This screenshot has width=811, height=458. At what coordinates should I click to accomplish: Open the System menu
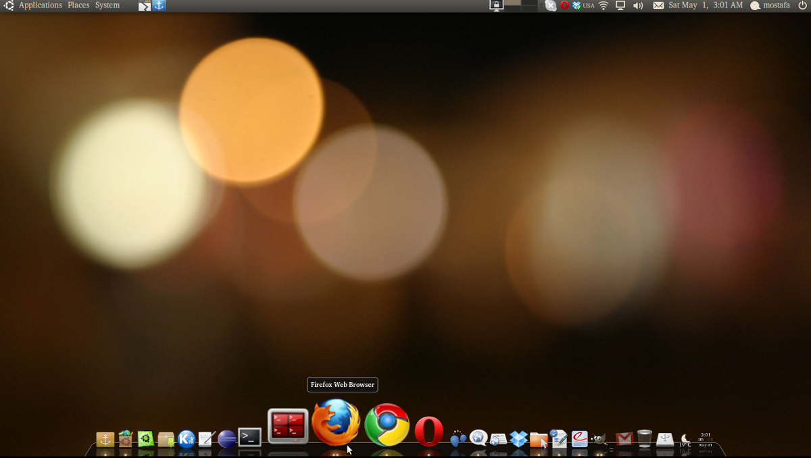pyautogui.click(x=107, y=5)
